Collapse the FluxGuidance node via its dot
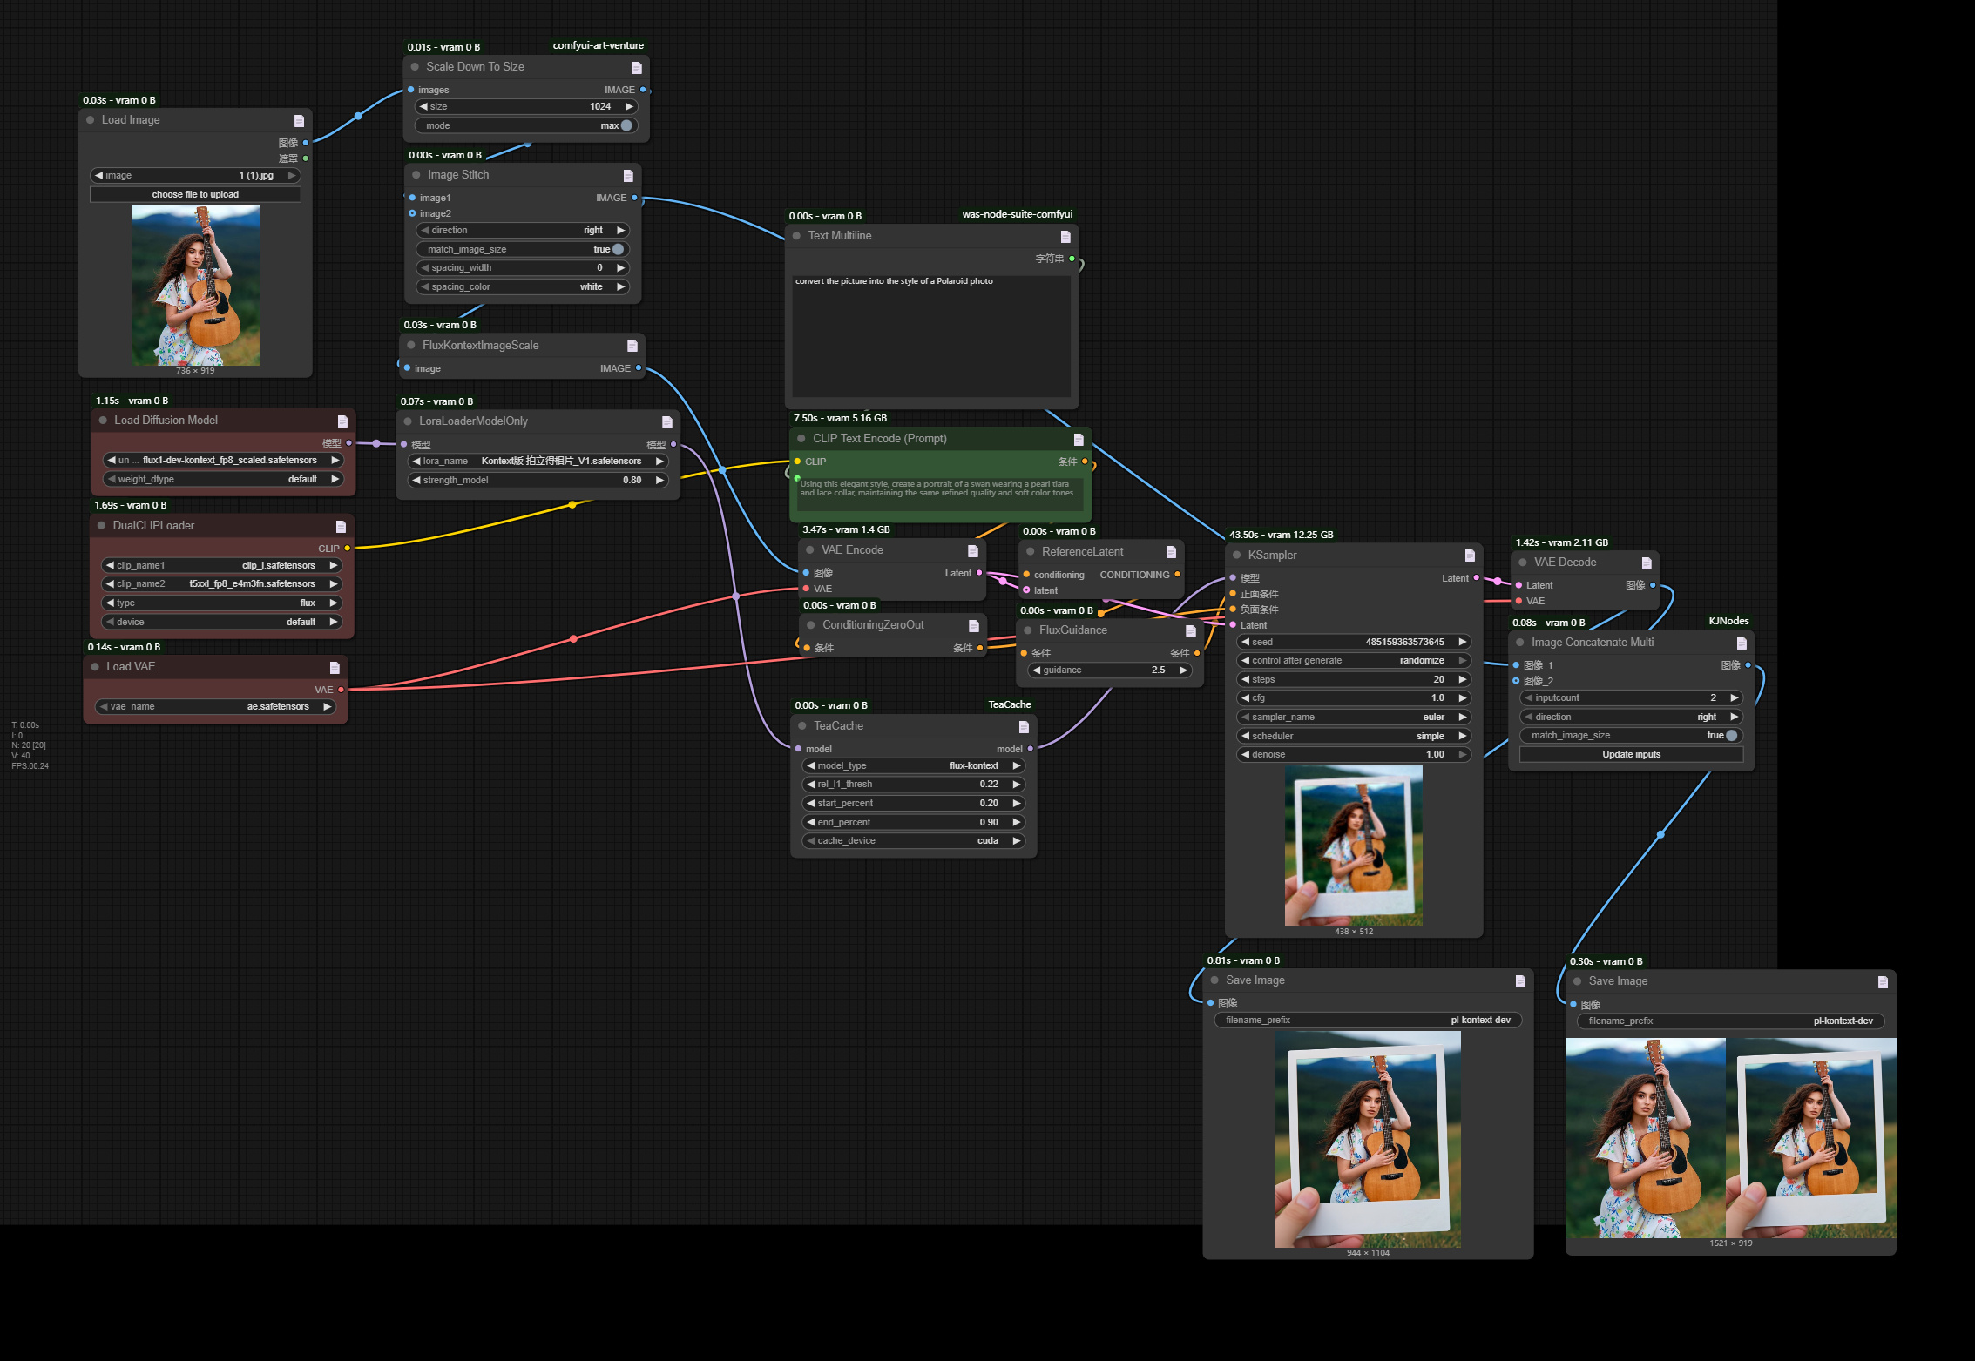The height and width of the screenshot is (1361, 1975). coord(1028,630)
